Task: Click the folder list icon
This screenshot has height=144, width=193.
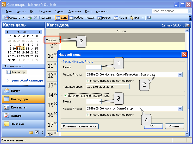Action: pos(31,132)
